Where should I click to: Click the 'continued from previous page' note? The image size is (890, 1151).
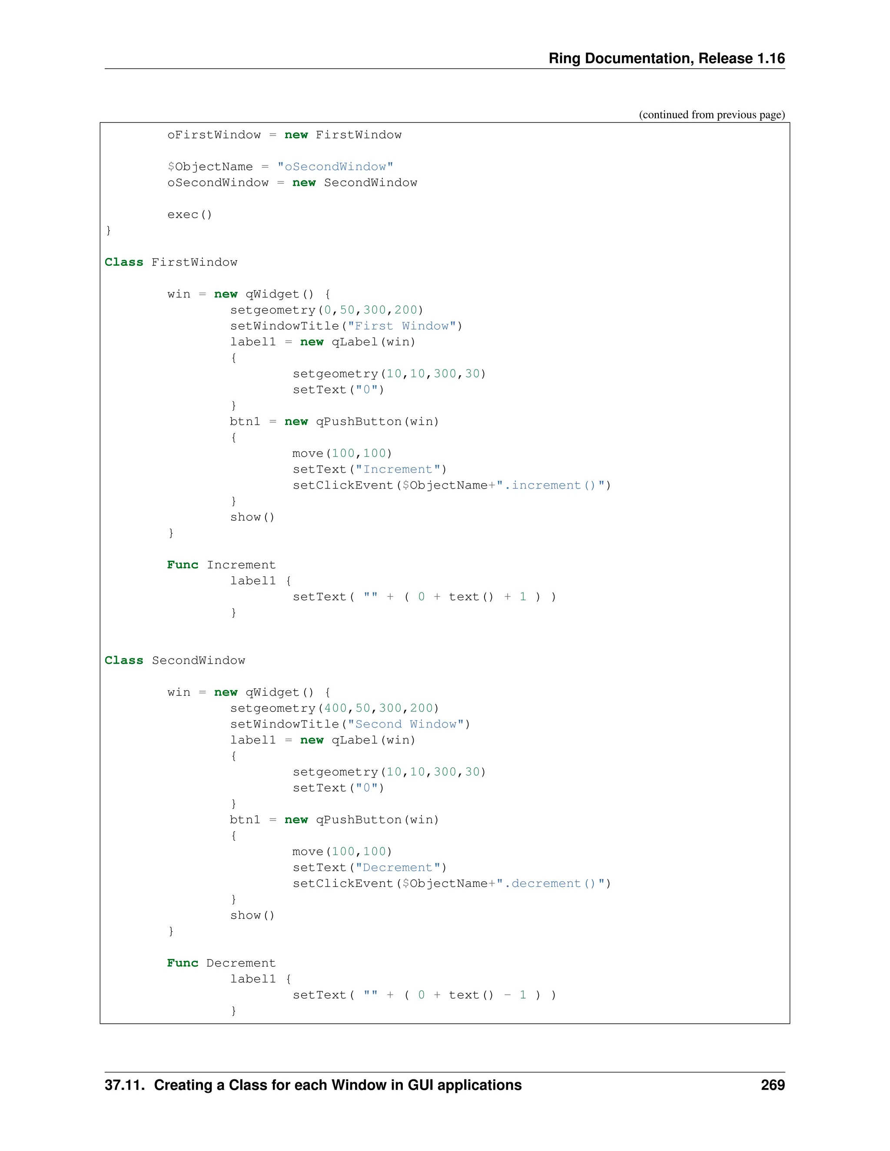[x=711, y=115]
